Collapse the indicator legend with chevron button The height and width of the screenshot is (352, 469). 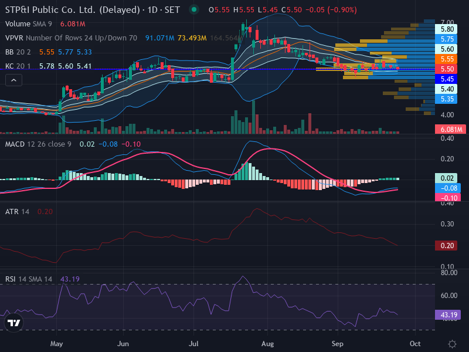click(13, 80)
